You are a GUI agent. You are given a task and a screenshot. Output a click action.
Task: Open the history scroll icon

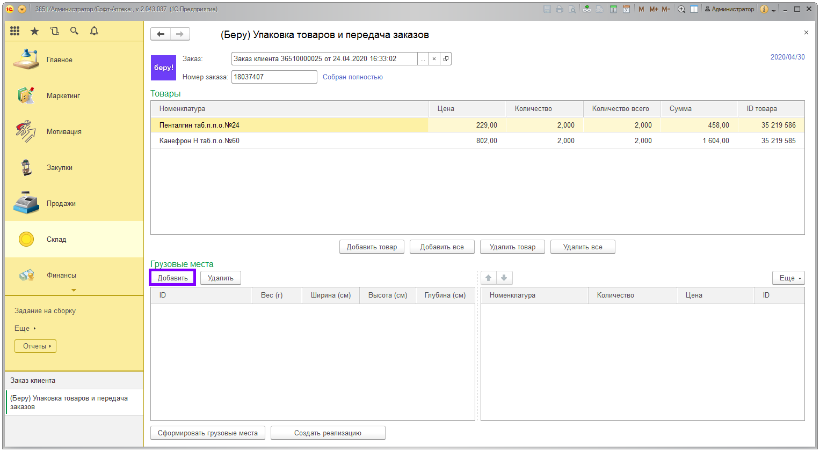pyautogui.click(x=55, y=31)
